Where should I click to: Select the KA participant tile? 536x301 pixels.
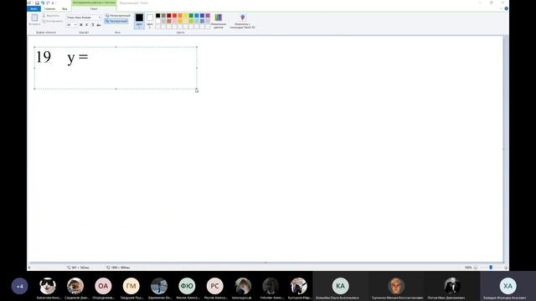pos(341,286)
